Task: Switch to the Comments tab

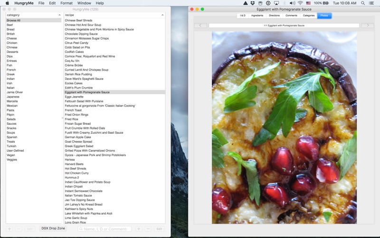Action: 291,16
